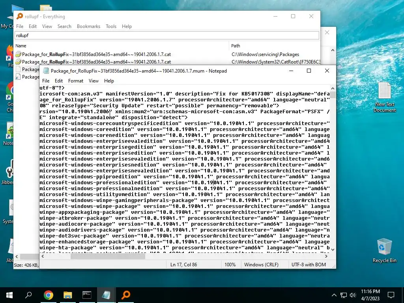Click the microsoft-windows-utilityvmedition line

point(185,194)
